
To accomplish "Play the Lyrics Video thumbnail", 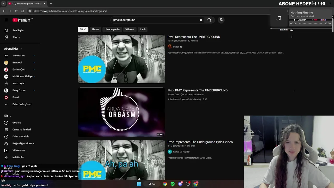I will pos(121,160).
